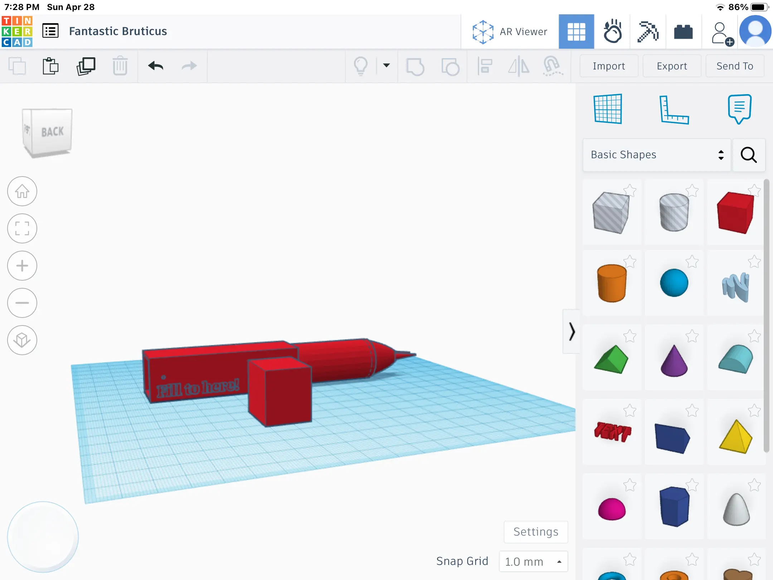Undo the last action
Viewport: 773px width, 580px height.
[x=155, y=66]
